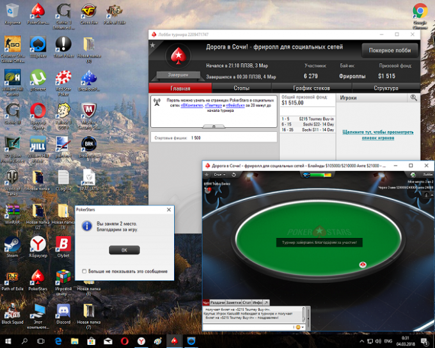Show hidden system tray icons chevron
This screenshot has height=348, width=435.
pos(362,341)
